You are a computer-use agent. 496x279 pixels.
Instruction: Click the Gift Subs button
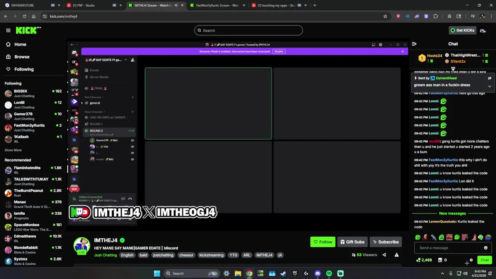click(352, 242)
